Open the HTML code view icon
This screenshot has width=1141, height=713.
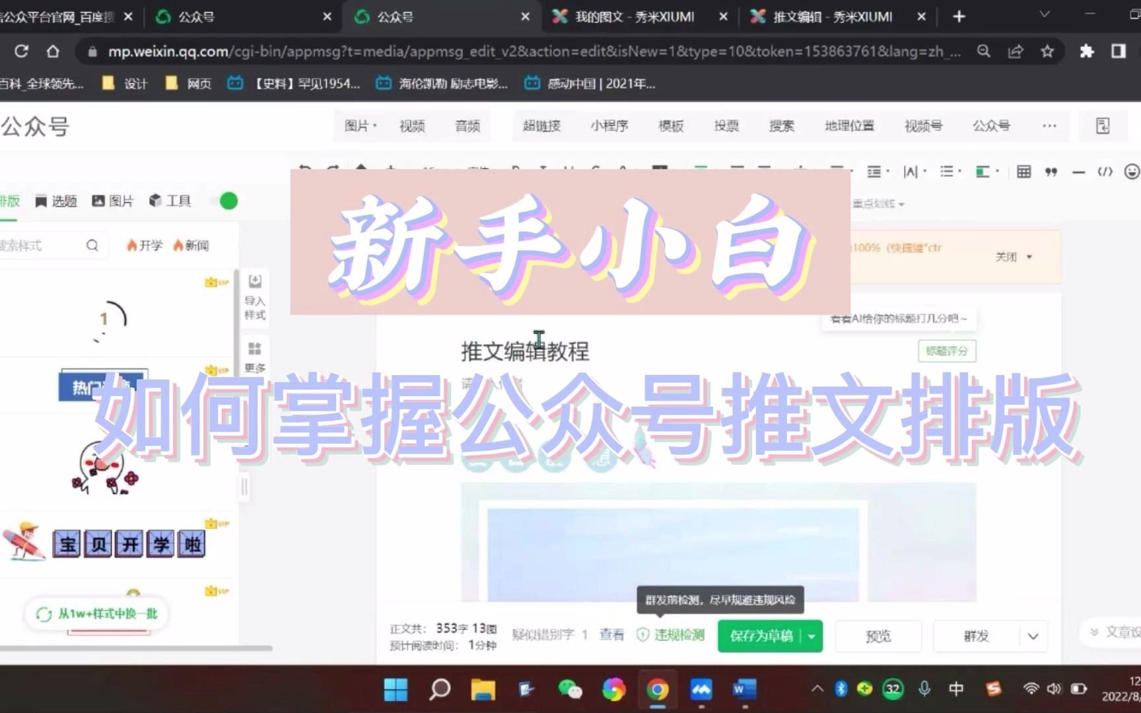[1105, 172]
